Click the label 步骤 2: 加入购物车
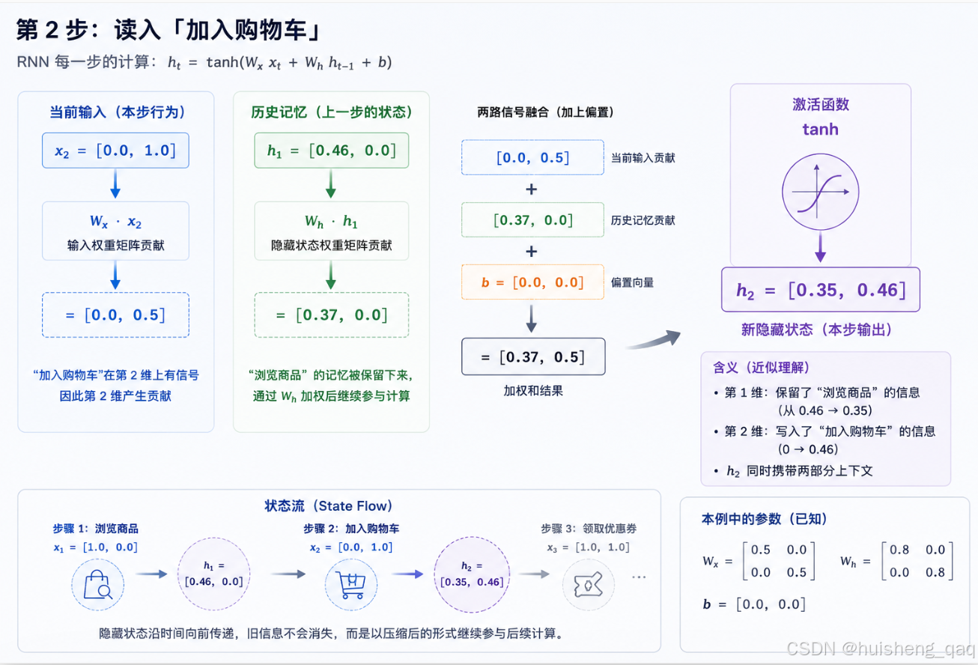This screenshot has width=978, height=665. [351, 529]
